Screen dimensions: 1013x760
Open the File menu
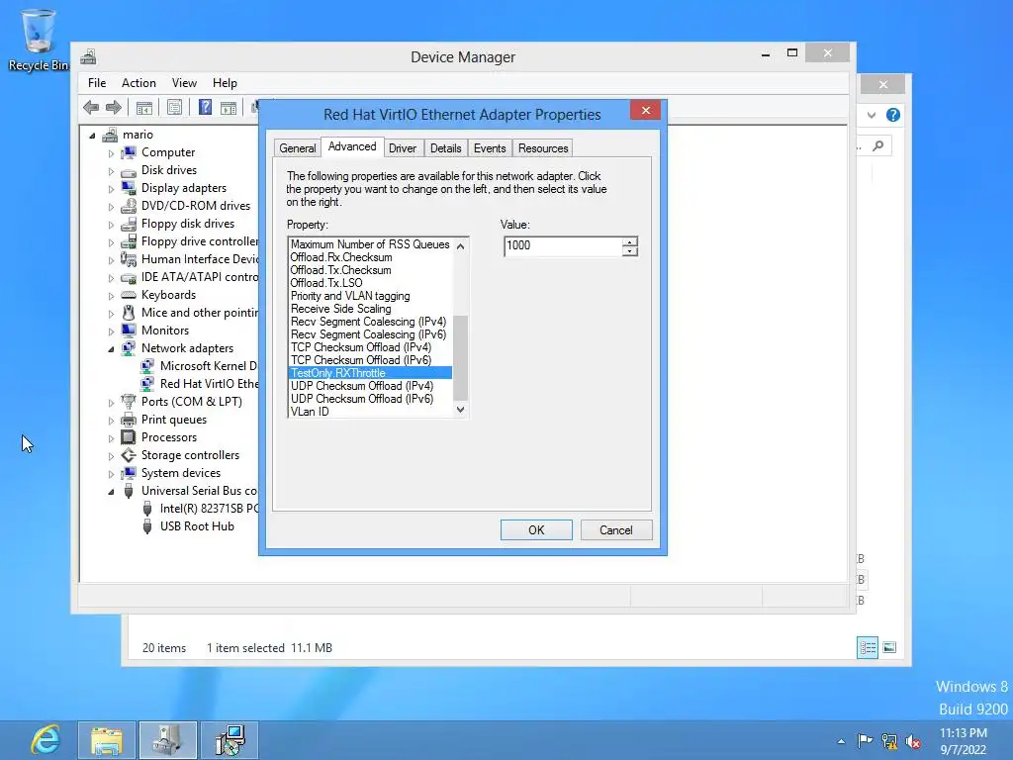click(97, 83)
